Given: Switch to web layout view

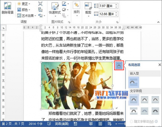Looking at the screenshot, I should click(110, 124).
